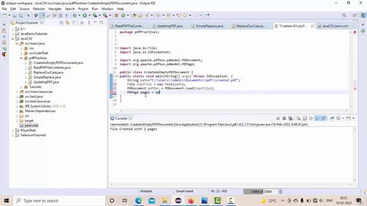Click the Back navigation arrow in the toolbar
This screenshot has width=367, height=206.
[x=185, y=15]
